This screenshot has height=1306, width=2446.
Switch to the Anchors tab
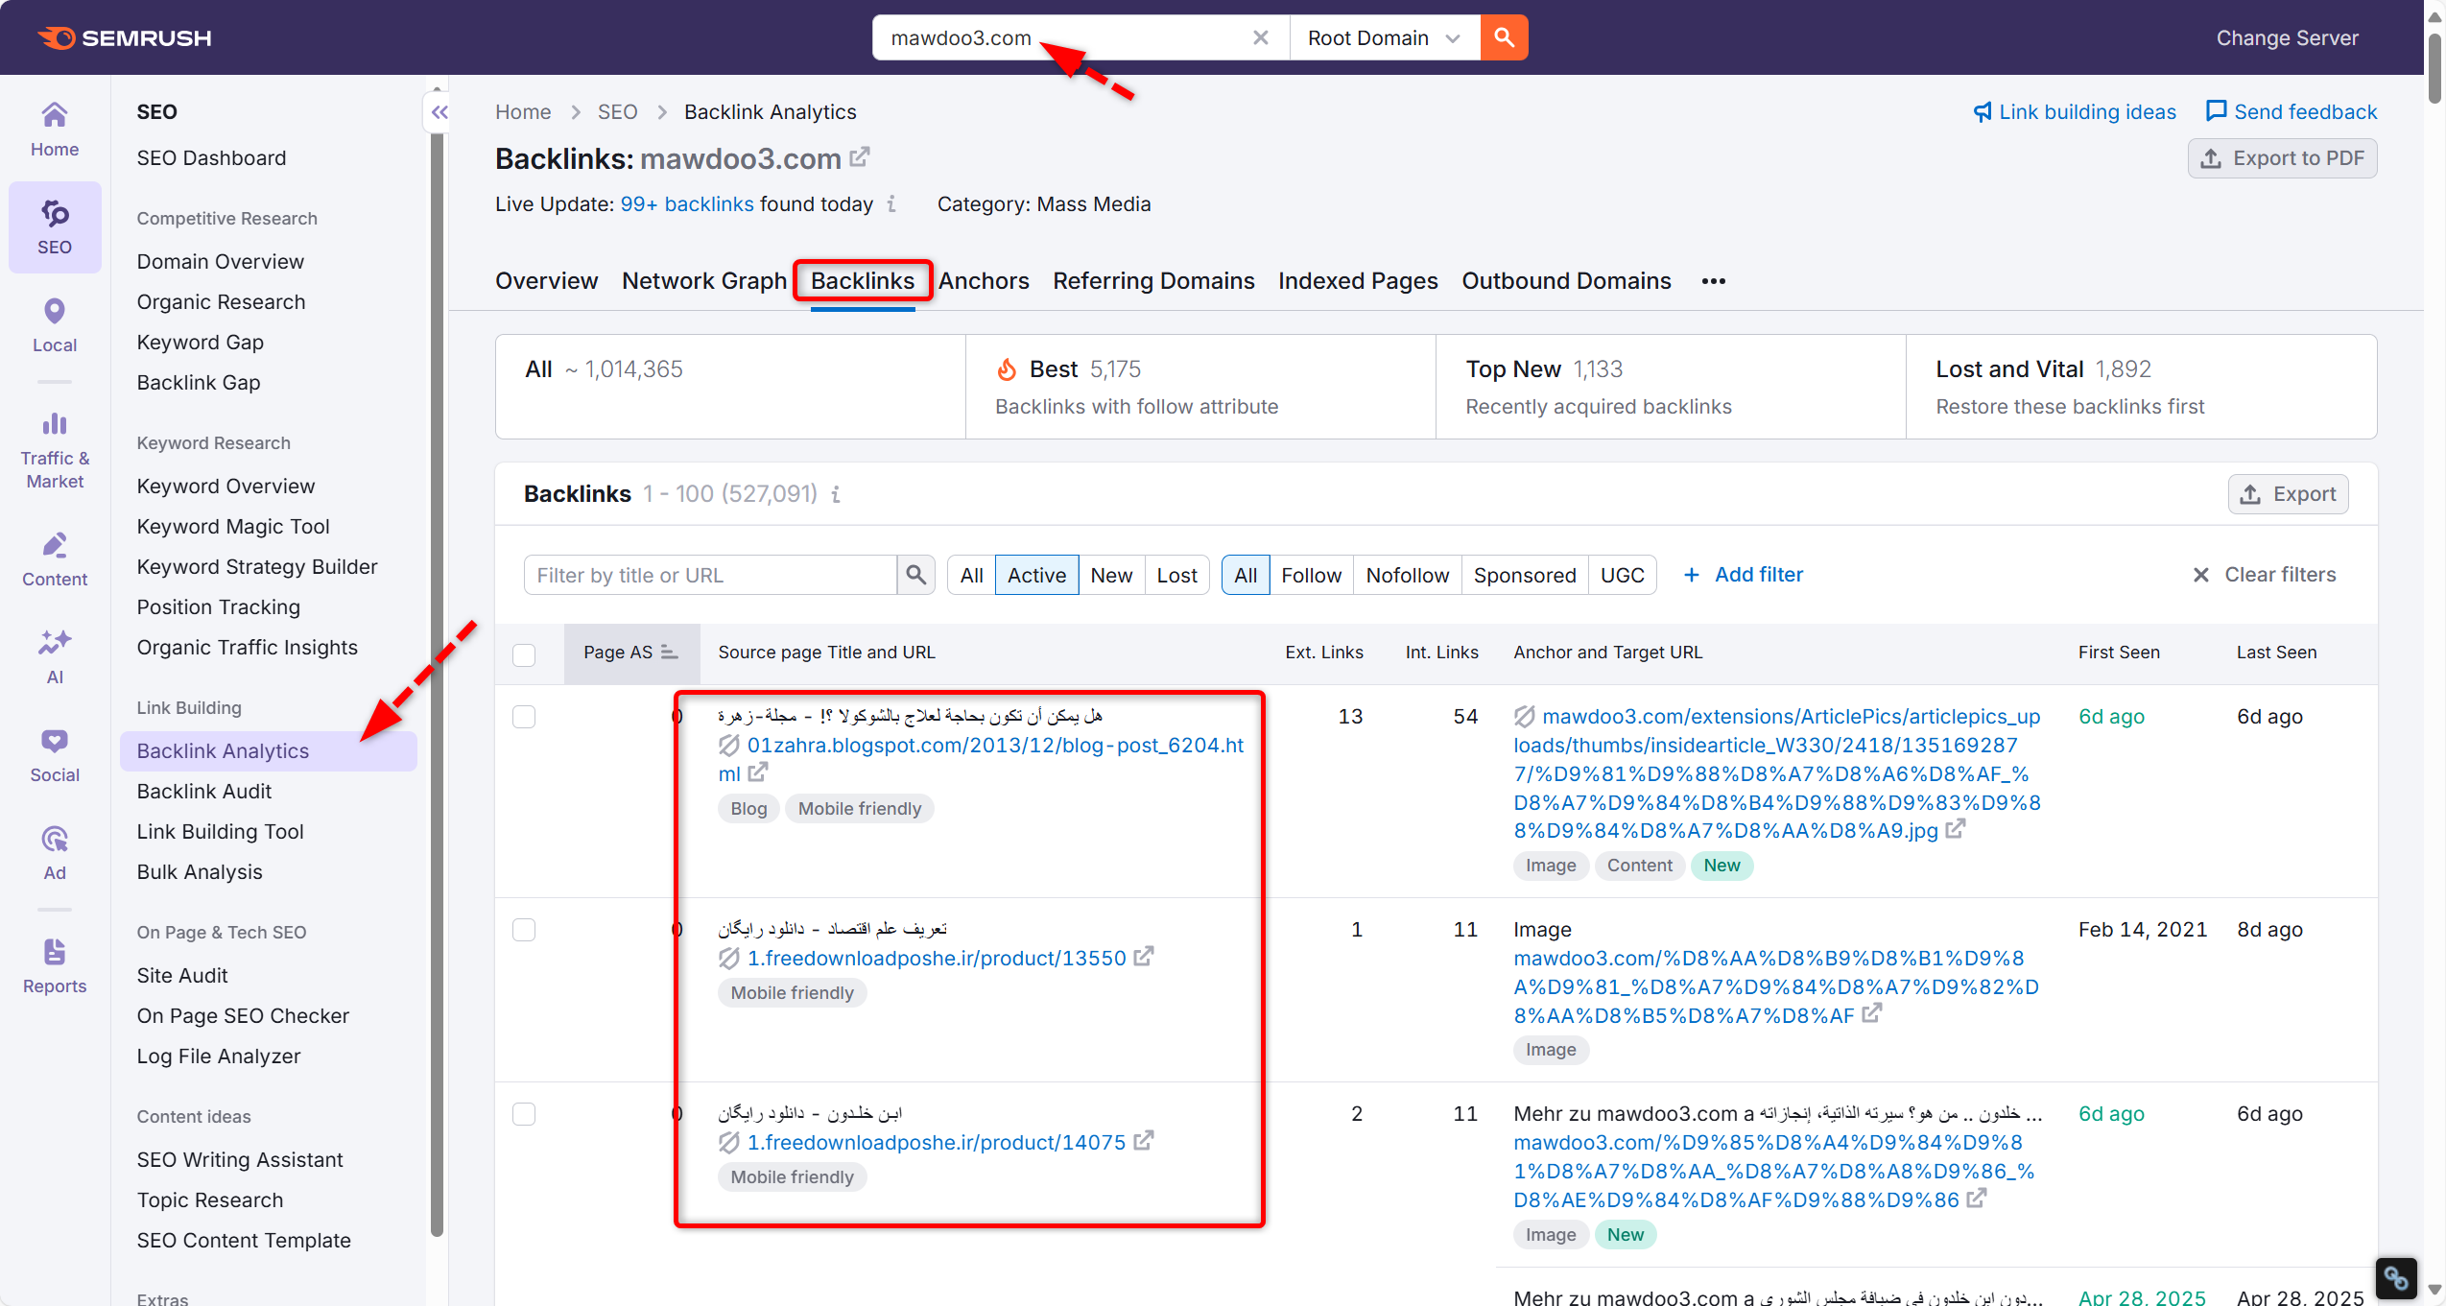point(983,281)
